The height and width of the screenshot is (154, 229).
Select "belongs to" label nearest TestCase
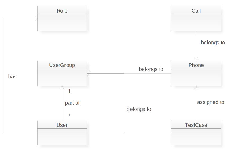(x=139, y=109)
